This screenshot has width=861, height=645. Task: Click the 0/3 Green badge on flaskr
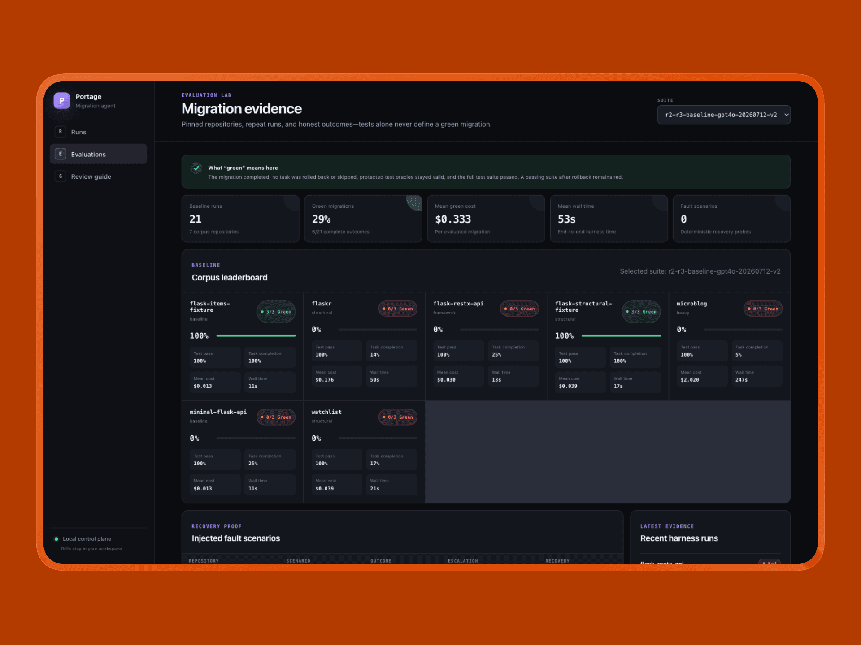tap(398, 309)
